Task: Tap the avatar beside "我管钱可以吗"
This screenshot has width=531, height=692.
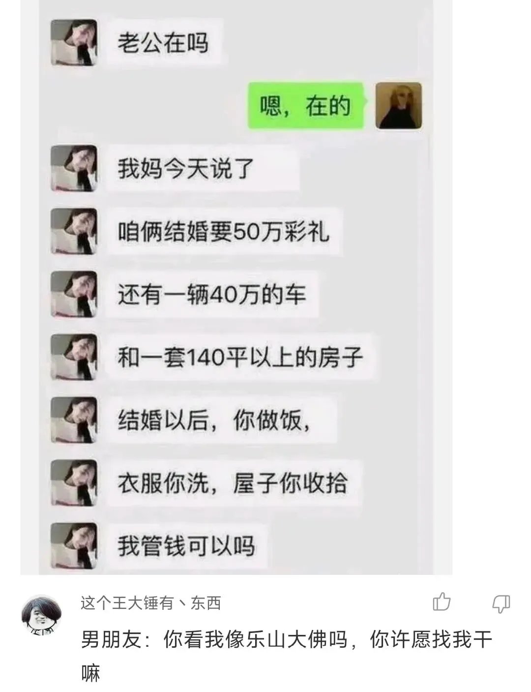Action: 74,546
